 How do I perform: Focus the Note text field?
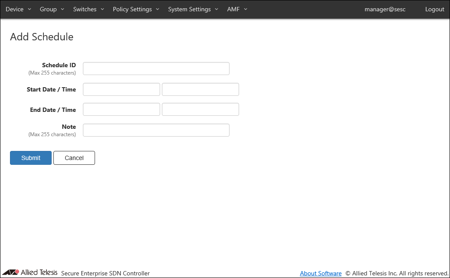[x=156, y=130]
